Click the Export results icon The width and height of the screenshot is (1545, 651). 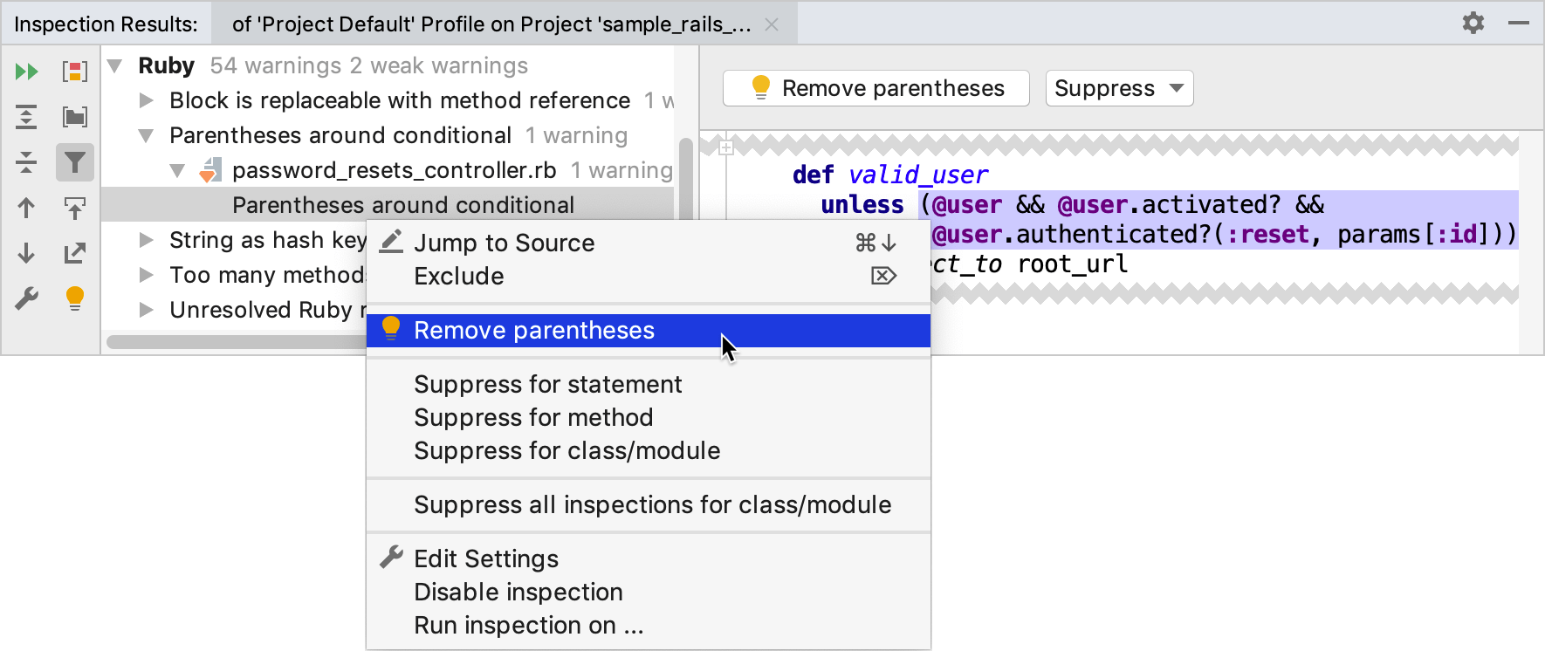(75, 253)
